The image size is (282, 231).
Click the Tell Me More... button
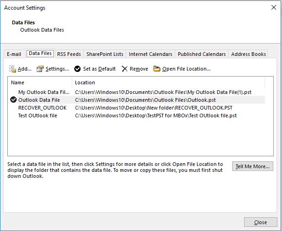pyautogui.click(x=253, y=166)
